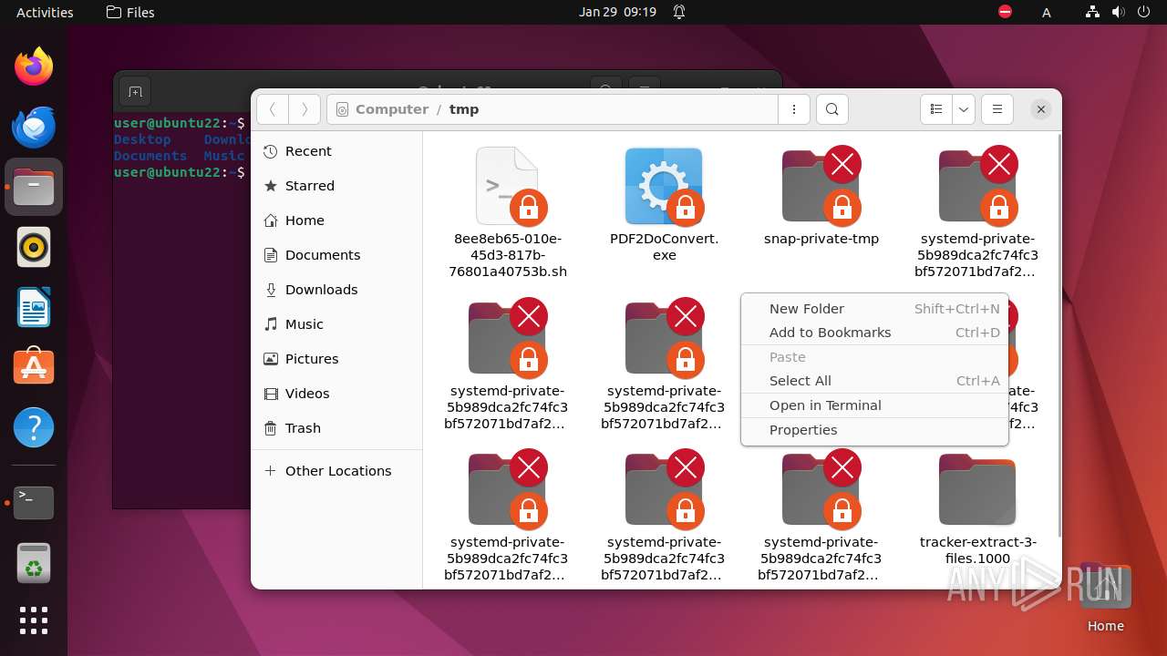Open Other Locations in the sidebar
This screenshot has width=1167, height=656.
[x=336, y=471]
